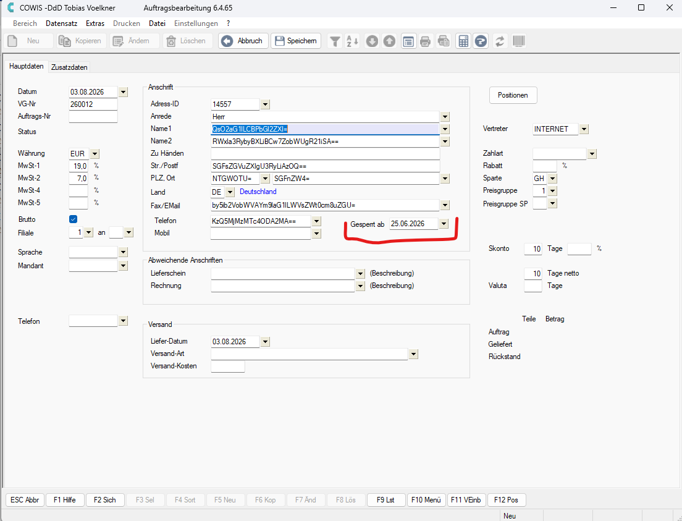Screen dimensions: 682x521
Task: Click the Speichern button
Action: [296, 41]
